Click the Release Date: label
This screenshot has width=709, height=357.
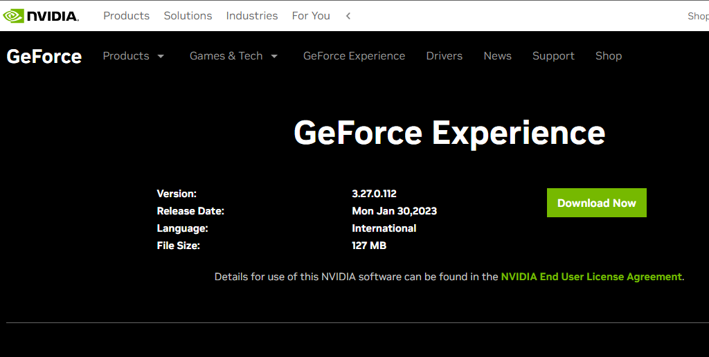point(190,211)
